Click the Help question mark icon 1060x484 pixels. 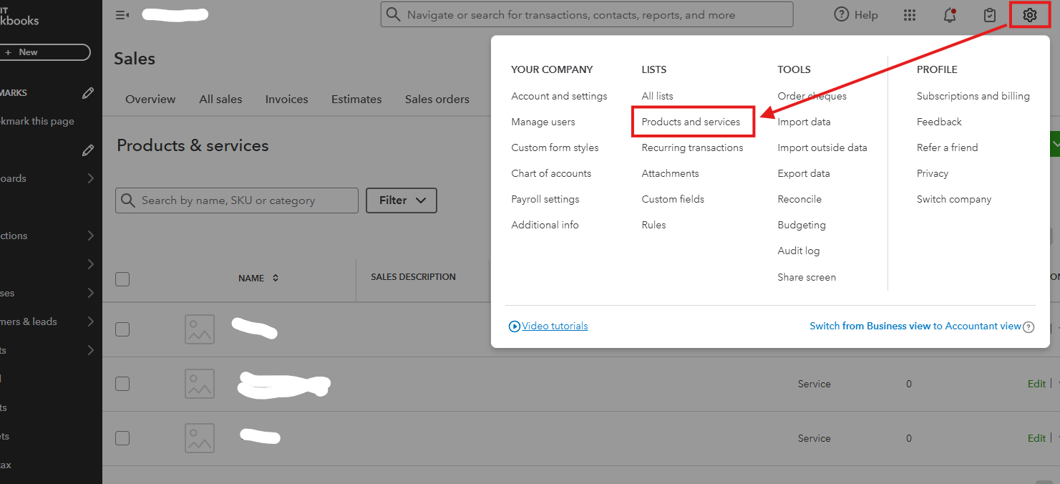842,15
